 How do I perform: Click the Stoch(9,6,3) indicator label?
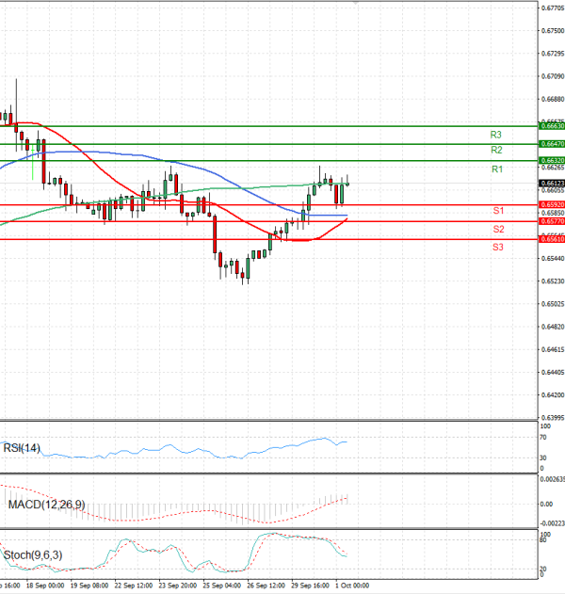click(35, 554)
